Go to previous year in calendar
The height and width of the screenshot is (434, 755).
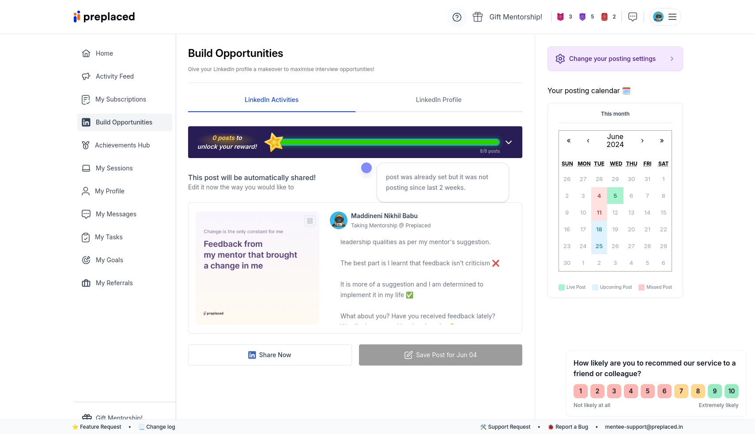(569, 141)
